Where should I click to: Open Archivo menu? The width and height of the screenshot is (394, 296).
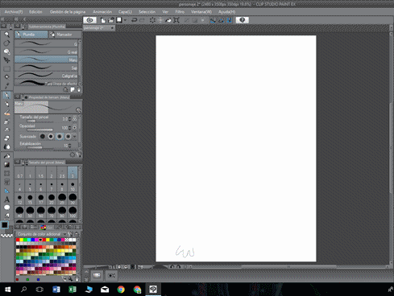point(14,12)
